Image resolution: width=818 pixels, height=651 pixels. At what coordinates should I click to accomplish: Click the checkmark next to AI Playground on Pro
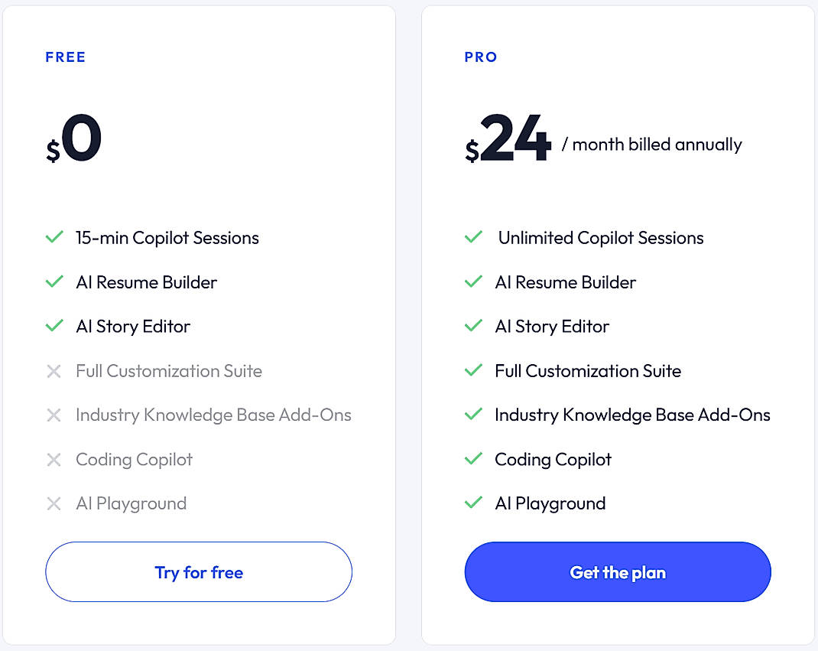473,503
